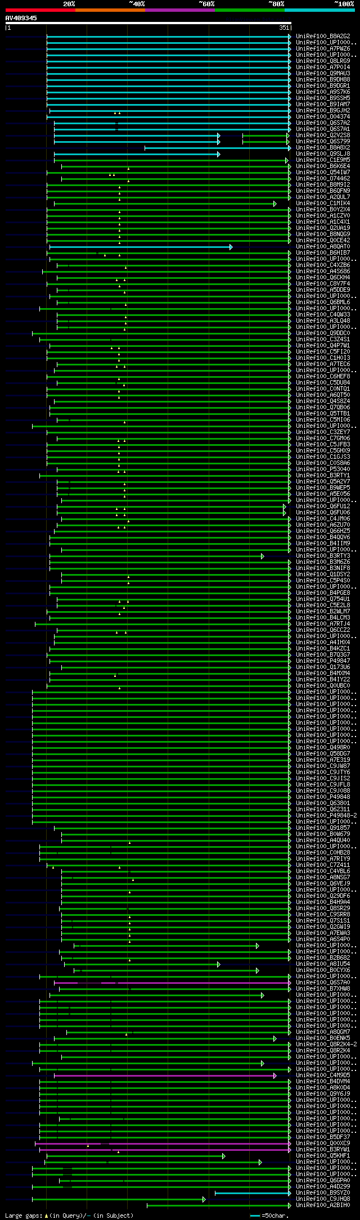Viewport: 360px width, 1220px height.
Task: Select the UniRef100_P49847 entry
Action: (x=323, y=661)
